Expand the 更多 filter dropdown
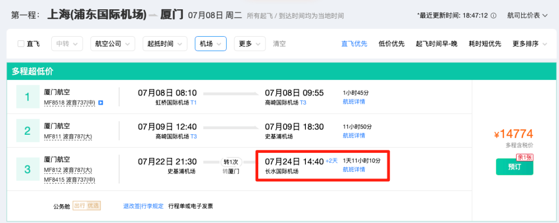Screen dimensions: 559x223 (x=249, y=44)
